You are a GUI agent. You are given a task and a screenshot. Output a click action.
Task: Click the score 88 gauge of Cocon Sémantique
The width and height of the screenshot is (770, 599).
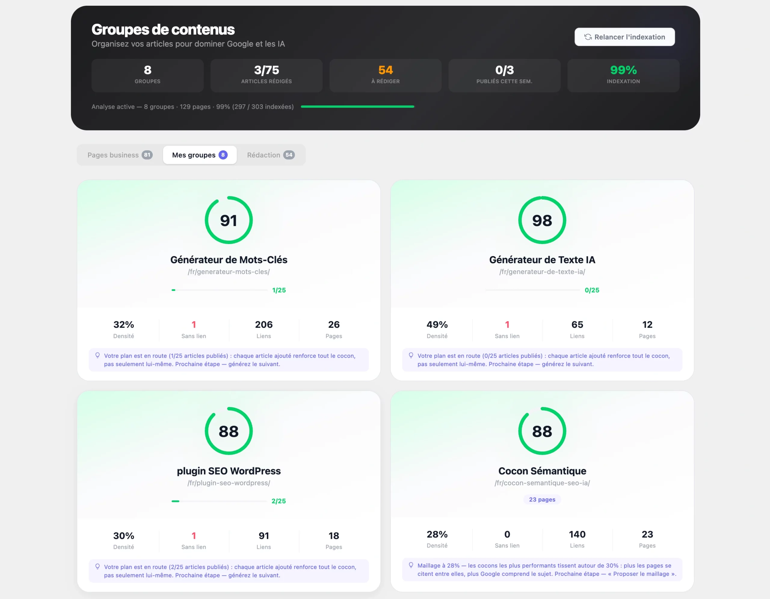click(542, 431)
